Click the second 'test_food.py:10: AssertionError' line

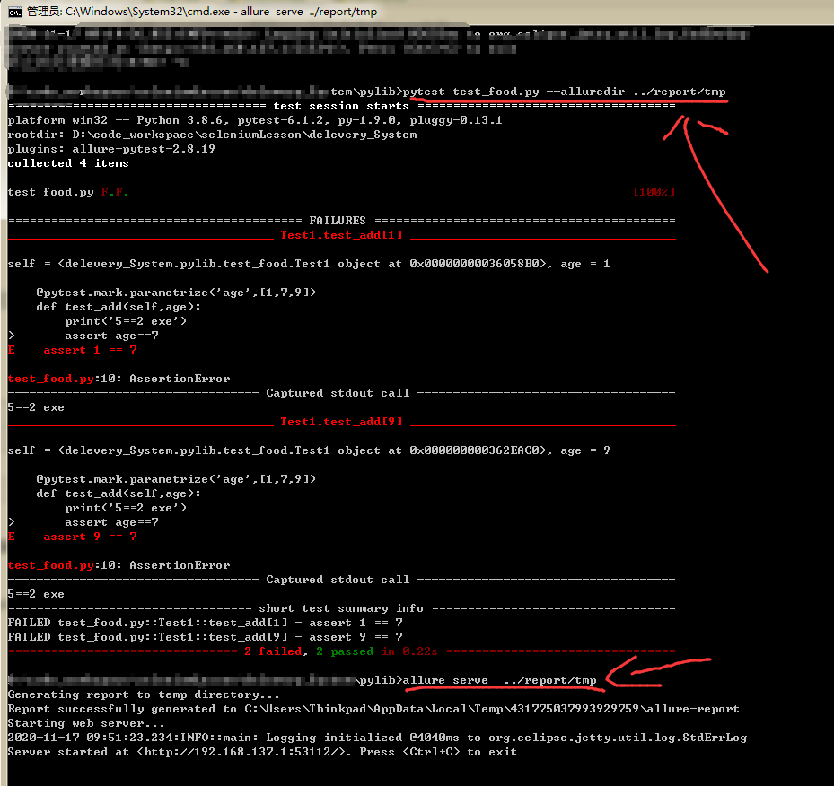coord(119,565)
